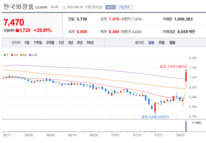Select the 1주일 line chart period
Viewport: 206px width, 143px height.
(38, 42)
